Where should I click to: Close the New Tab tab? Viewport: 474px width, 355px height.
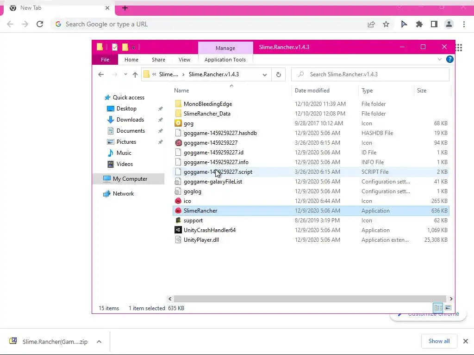pos(107,8)
